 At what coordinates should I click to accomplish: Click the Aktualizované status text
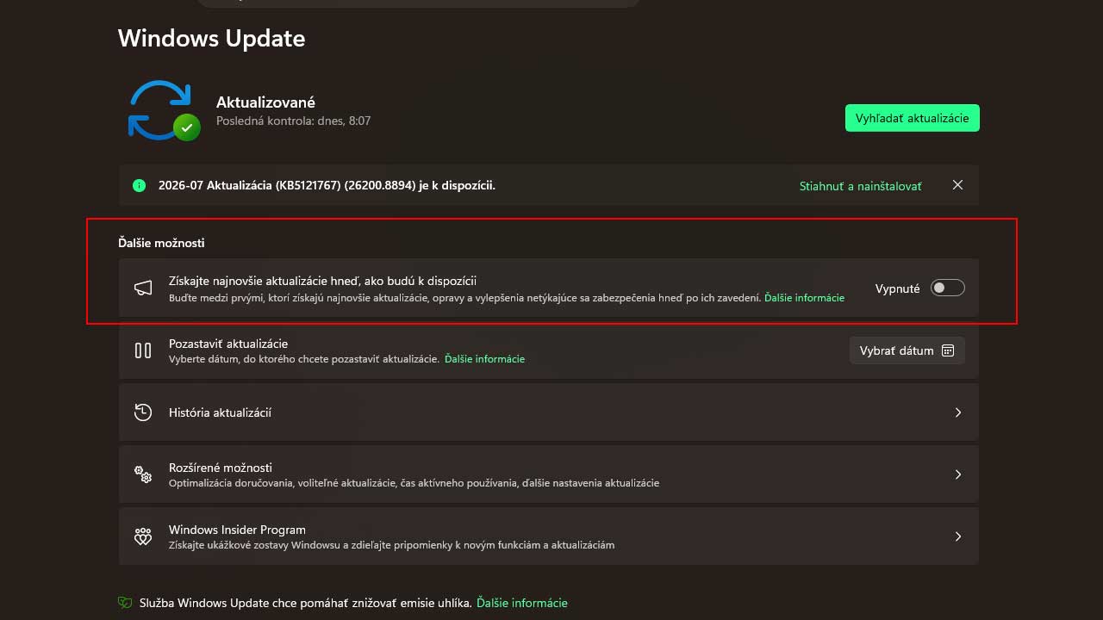(265, 102)
